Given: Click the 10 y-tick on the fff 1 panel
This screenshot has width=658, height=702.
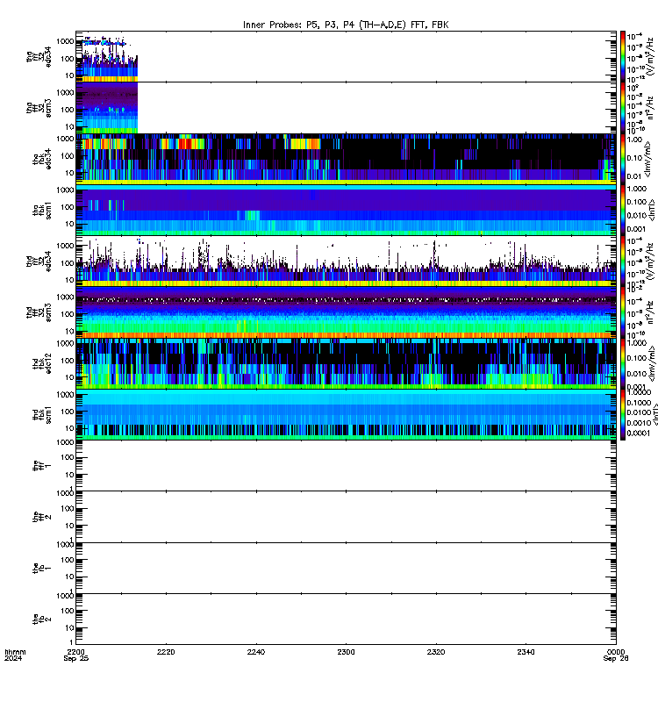Looking at the screenshot, I should point(69,475).
